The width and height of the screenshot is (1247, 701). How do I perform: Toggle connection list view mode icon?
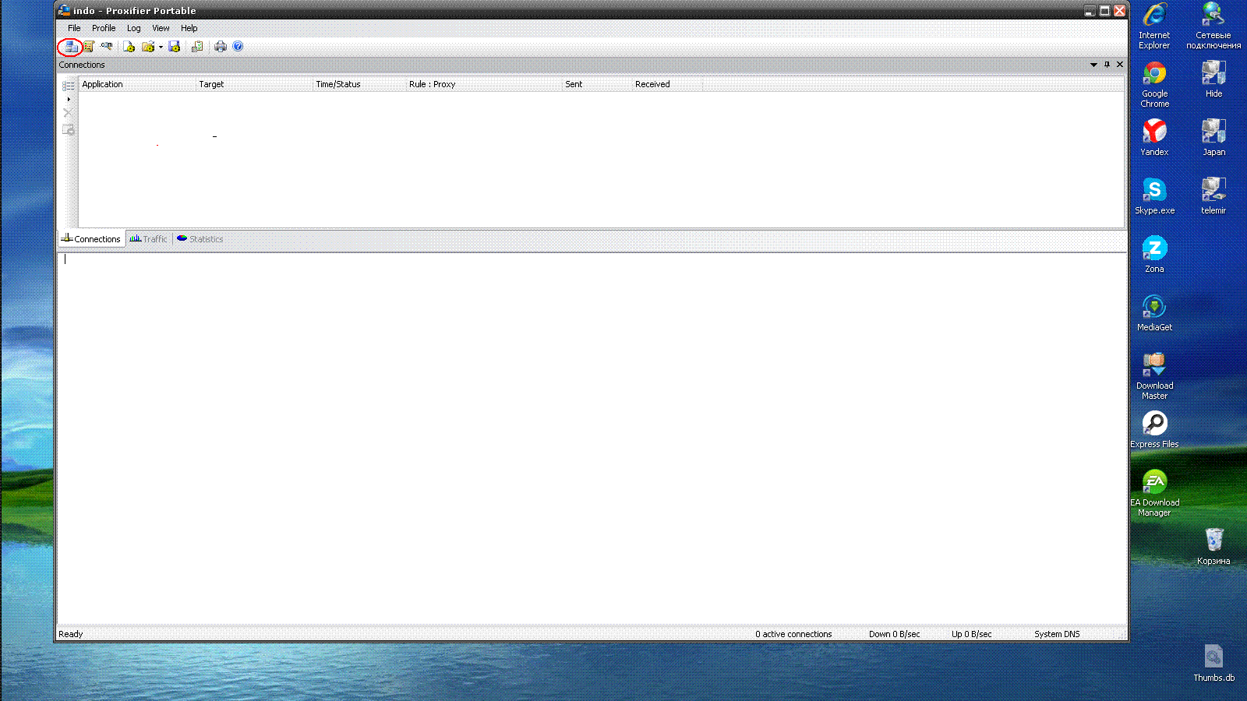pyautogui.click(x=69, y=86)
